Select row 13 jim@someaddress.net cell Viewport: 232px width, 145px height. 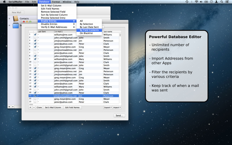[x=66, y=71]
